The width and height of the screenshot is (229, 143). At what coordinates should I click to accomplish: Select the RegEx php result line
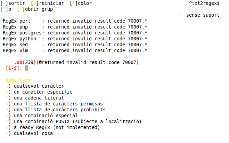pos(75,27)
